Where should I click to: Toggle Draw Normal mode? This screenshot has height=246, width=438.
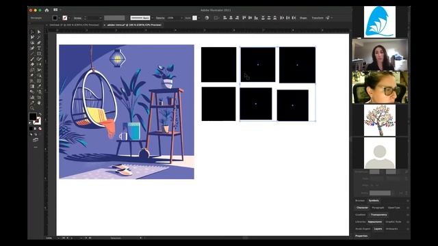point(31,135)
